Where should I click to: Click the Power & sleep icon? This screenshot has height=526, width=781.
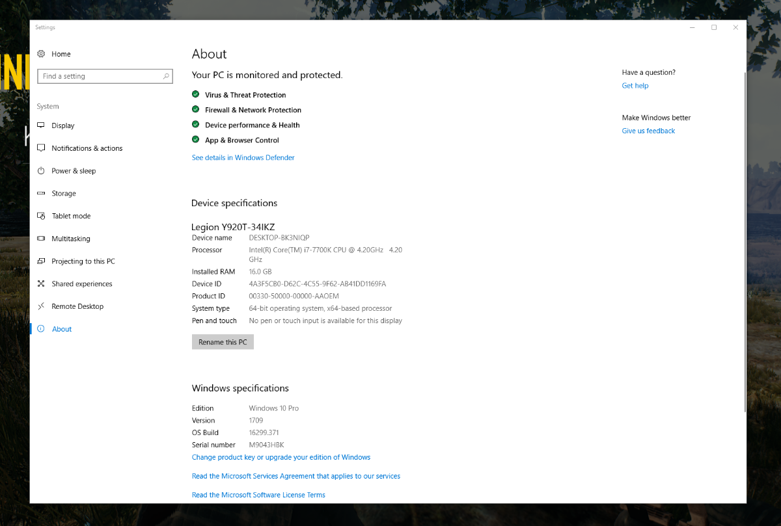(41, 171)
